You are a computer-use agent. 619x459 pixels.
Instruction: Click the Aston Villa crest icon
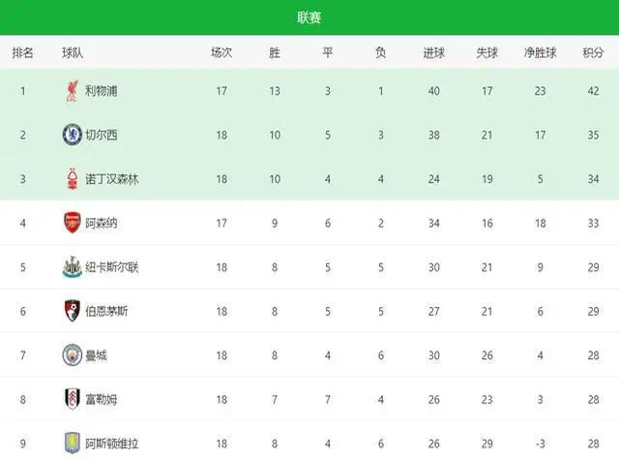(x=73, y=444)
